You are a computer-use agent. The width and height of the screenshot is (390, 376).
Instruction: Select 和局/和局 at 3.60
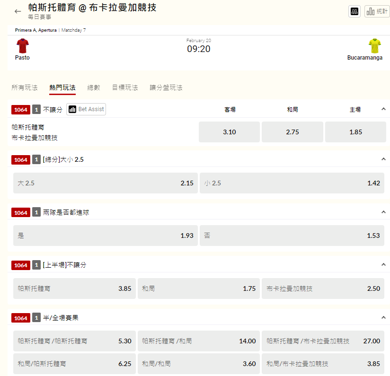[x=199, y=364]
